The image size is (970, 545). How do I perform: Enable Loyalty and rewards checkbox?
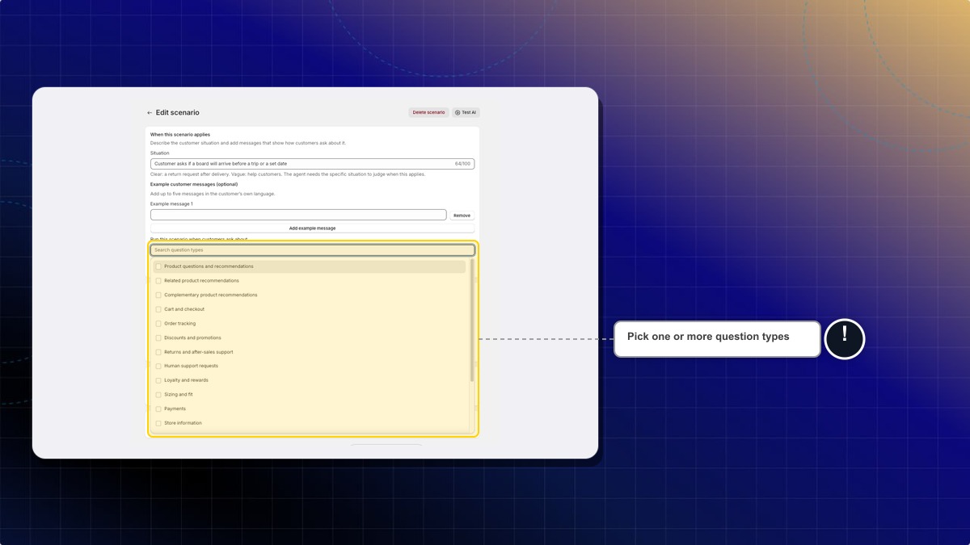coord(158,380)
